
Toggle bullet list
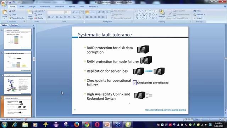[x=87, y=12]
